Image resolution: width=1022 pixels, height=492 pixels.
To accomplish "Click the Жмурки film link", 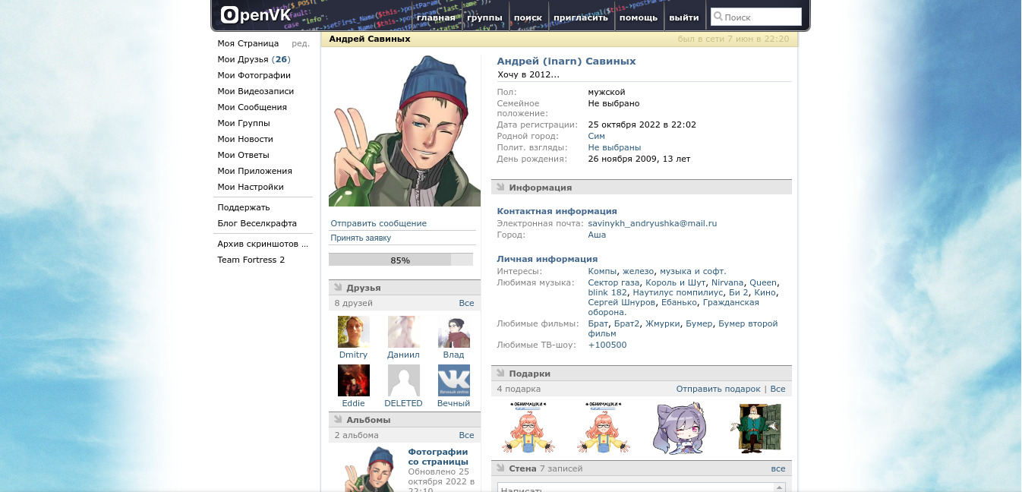I will [663, 323].
